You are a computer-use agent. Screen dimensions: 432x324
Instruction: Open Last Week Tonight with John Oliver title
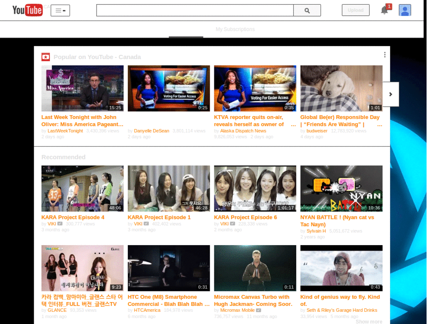[x=82, y=121]
